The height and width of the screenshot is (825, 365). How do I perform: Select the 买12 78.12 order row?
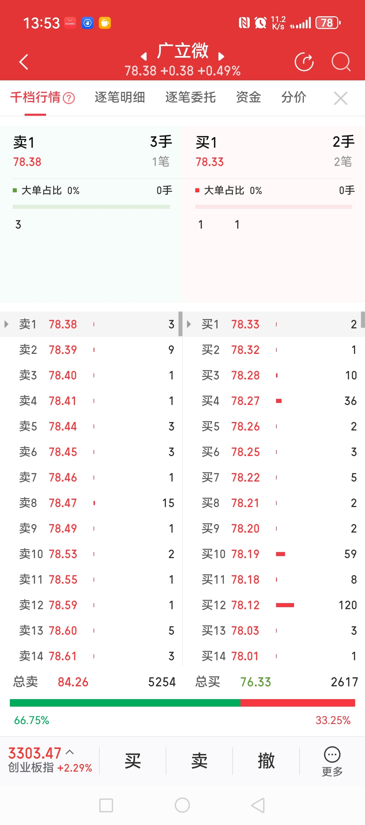click(274, 605)
